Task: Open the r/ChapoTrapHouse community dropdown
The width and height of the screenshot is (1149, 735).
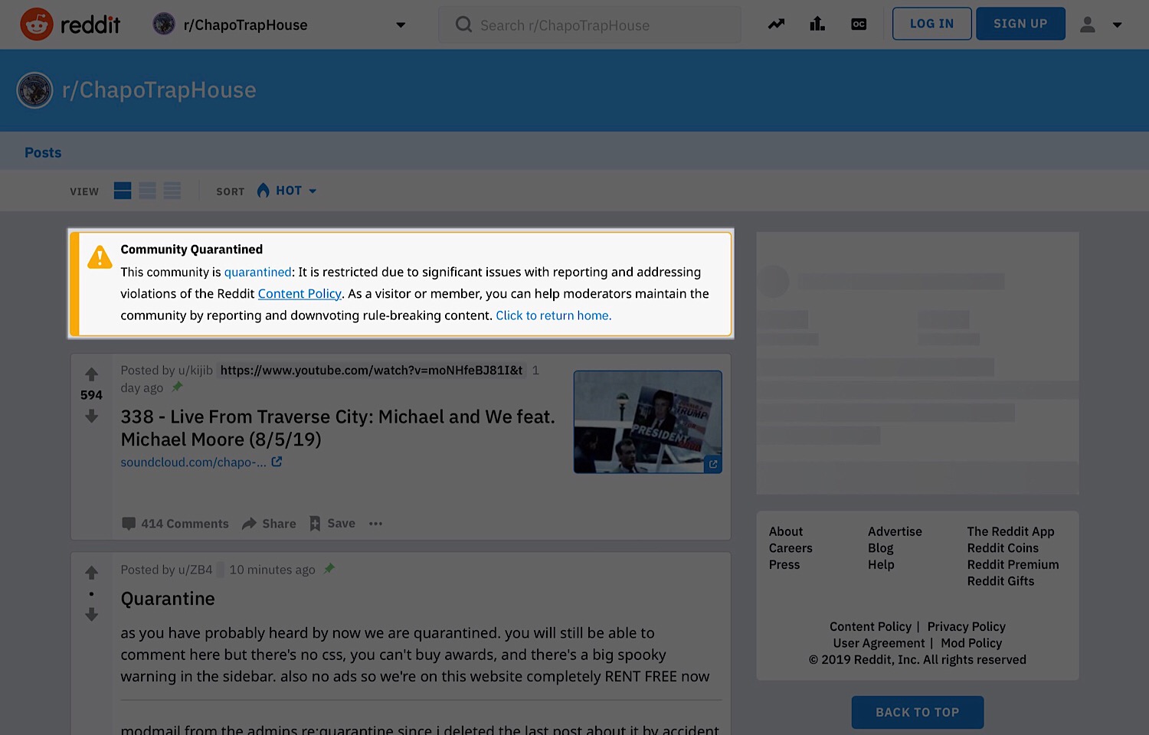Action: point(280,24)
